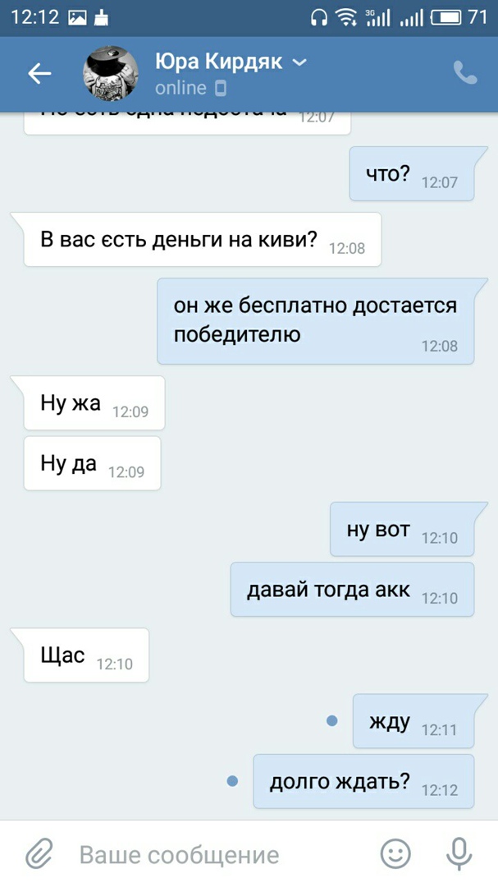
Task: Tap the battery indicator icon
Action: click(x=446, y=17)
